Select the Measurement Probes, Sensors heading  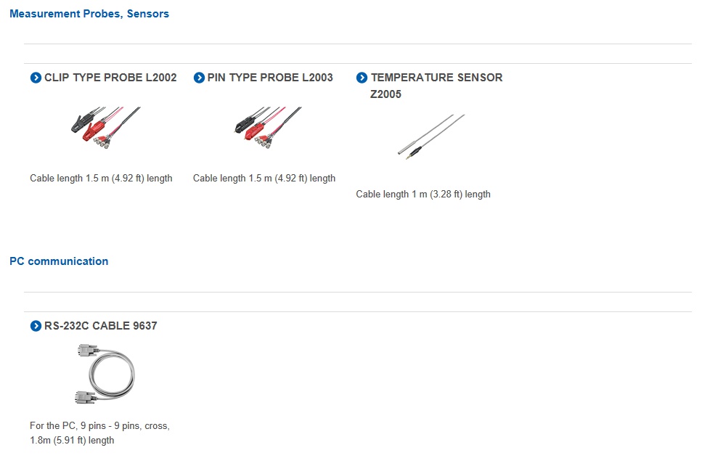click(89, 14)
